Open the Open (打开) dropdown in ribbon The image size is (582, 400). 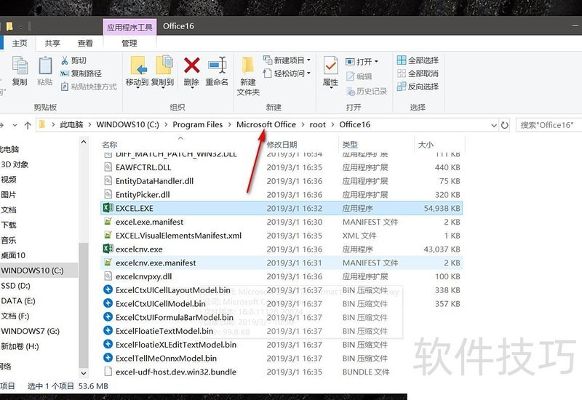[362, 62]
